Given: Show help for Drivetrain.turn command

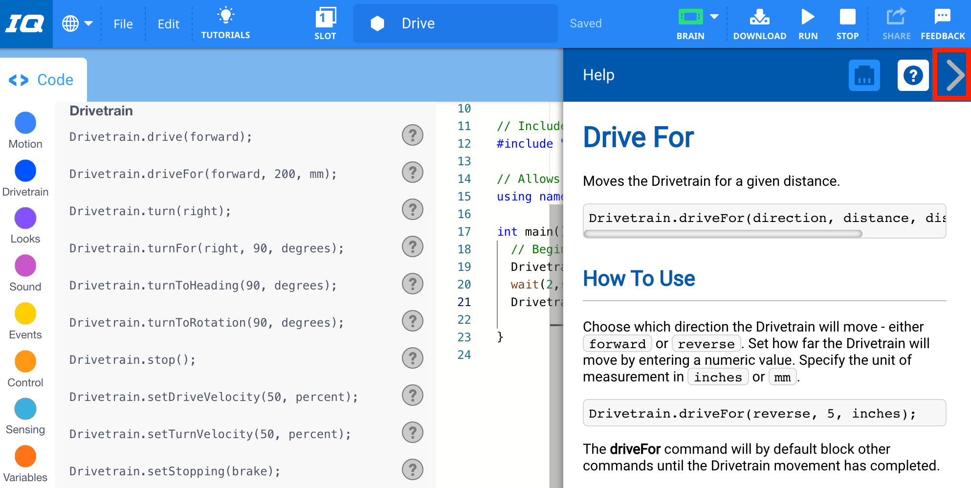Looking at the screenshot, I should [x=412, y=209].
